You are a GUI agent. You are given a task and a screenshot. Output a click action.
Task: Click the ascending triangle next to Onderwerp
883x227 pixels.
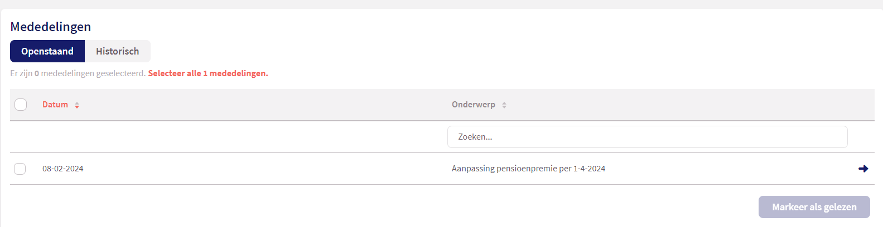(x=504, y=103)
